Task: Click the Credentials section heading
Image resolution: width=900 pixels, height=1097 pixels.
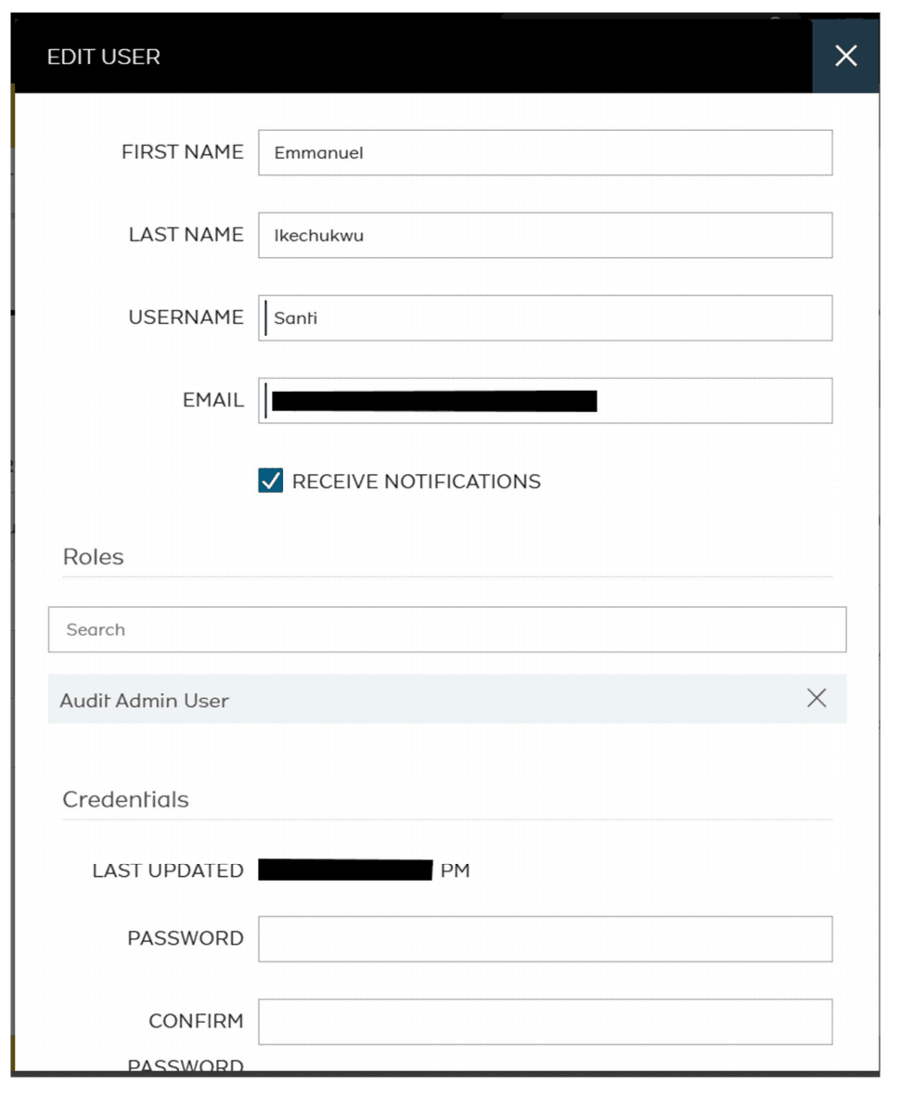Action: (x=126, y=800)
